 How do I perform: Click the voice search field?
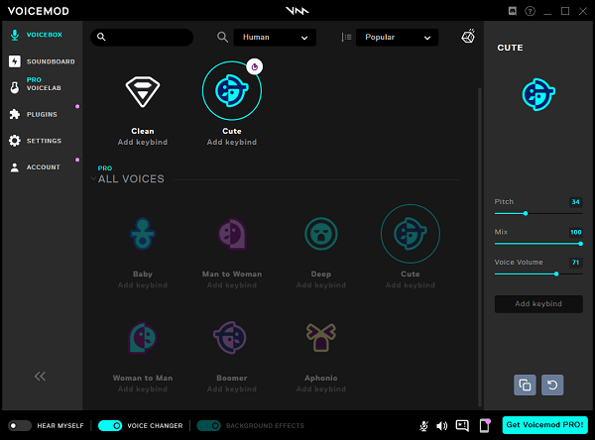coord(144,38)
